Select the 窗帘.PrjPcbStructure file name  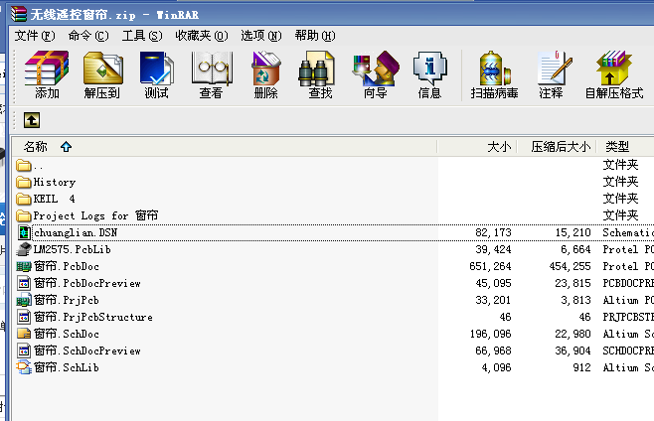point(93,317)
